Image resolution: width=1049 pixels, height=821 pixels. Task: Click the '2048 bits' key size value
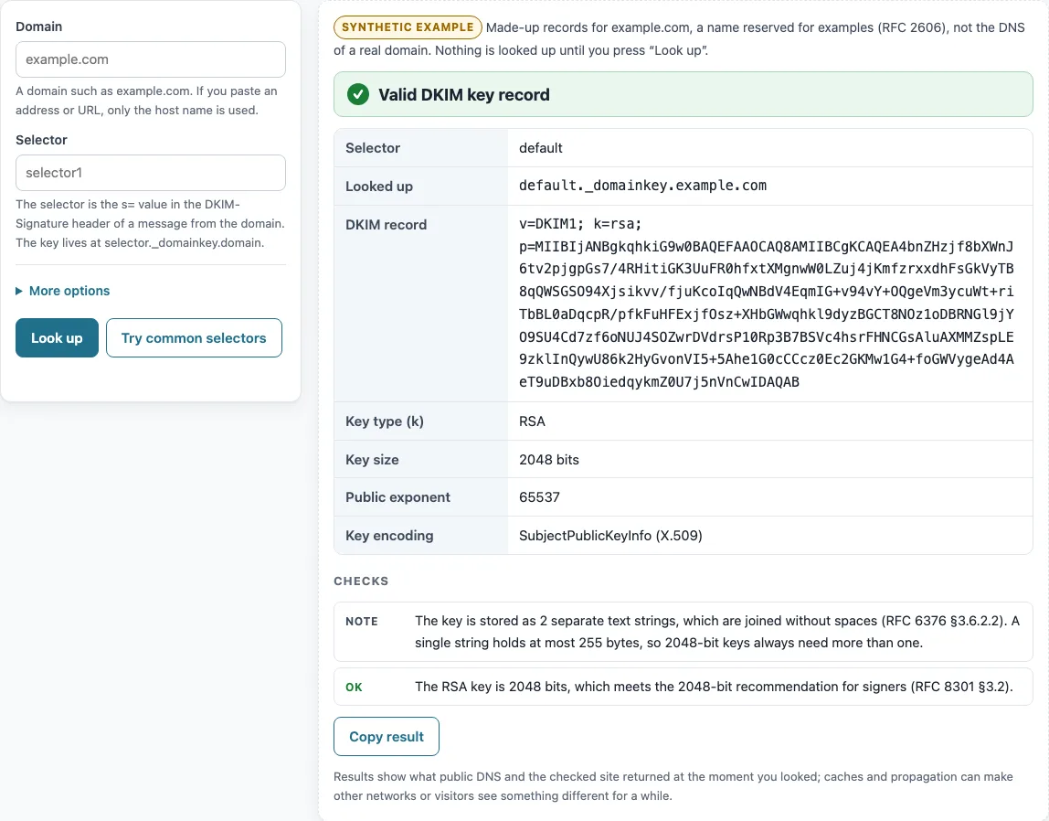coord(549,460)
